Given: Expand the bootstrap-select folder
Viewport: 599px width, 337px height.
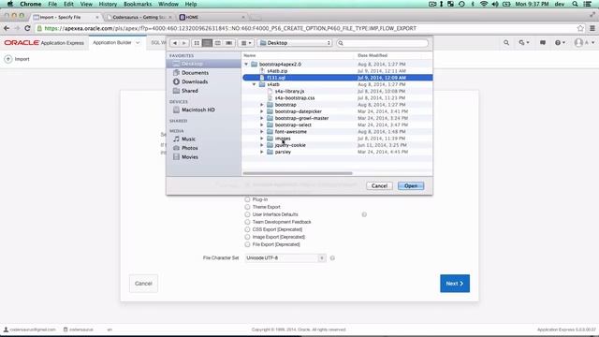Looking at the screenshot, I should [262, 125].
